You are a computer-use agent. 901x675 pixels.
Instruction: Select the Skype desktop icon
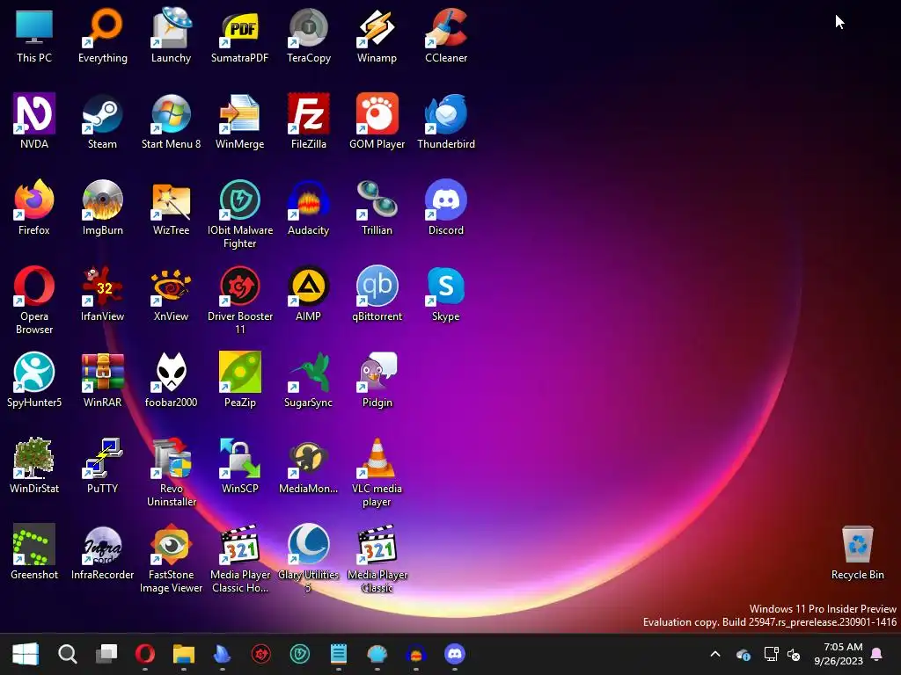[446, 294]
